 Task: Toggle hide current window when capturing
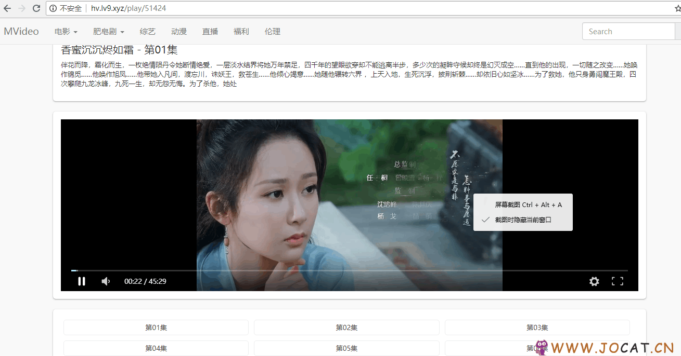(523, 220)
